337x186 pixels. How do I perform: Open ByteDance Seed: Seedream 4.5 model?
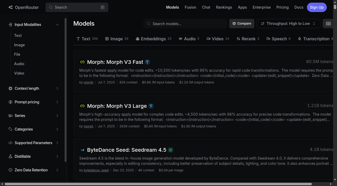click(x=127, y=150)
